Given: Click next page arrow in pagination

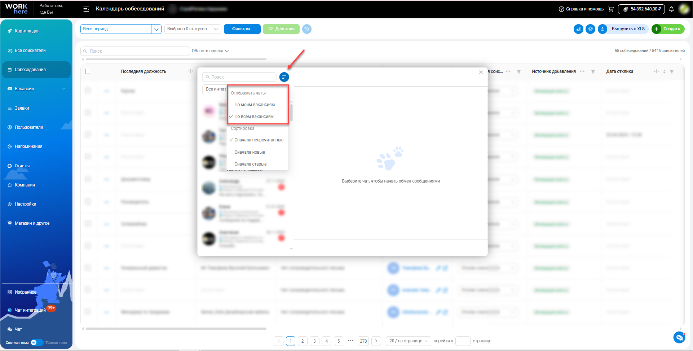Looking at the screenshot, I should click(376, 341).
